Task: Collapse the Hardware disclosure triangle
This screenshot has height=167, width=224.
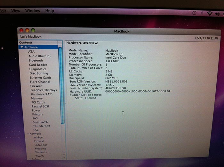Action: coord(22,47)
